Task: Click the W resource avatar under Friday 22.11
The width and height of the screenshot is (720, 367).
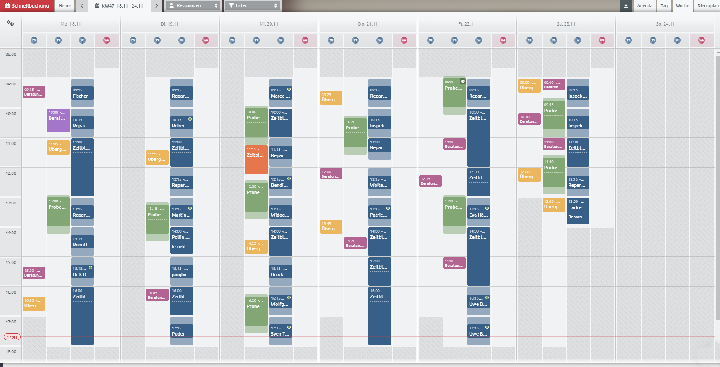Action: click(x=479, y=40)
